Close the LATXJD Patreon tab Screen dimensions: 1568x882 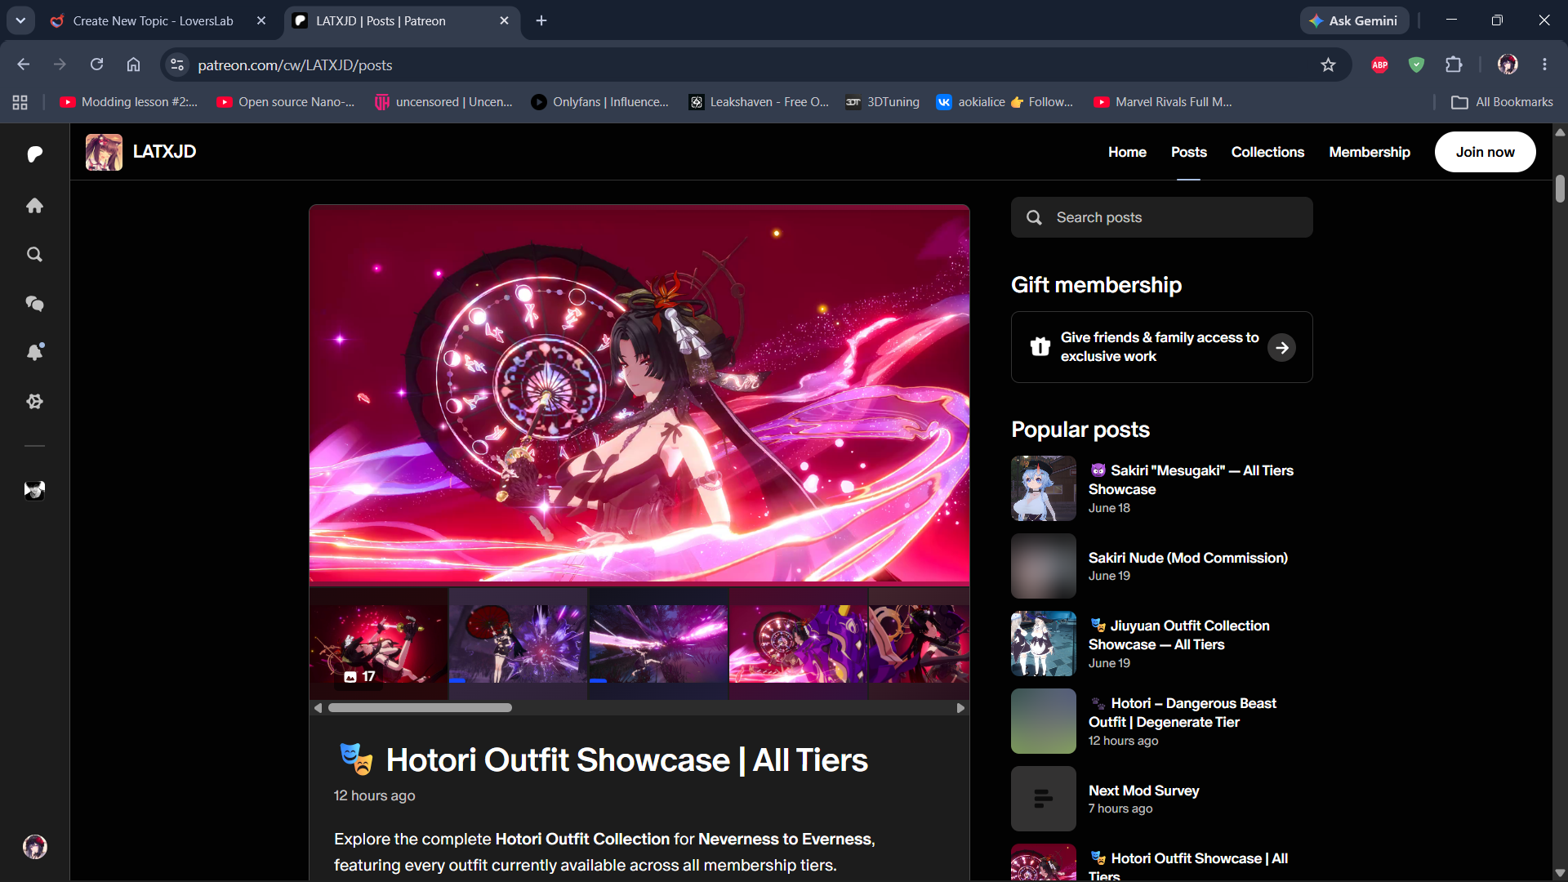coord(504,20)
